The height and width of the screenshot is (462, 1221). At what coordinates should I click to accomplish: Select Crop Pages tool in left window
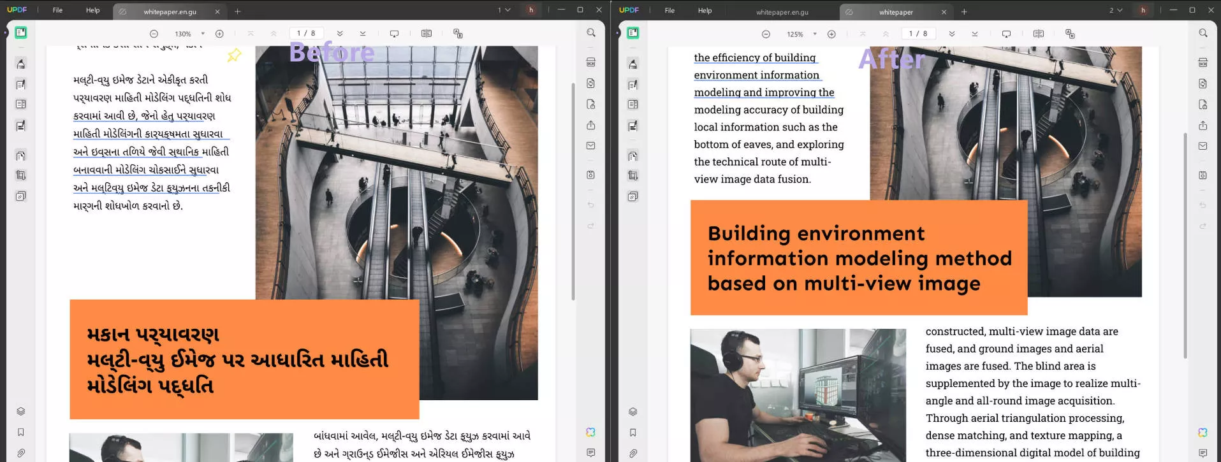click(21, 175)
